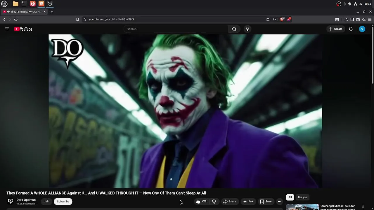Open the YouTube guide menu
Screen dimensions: 374x210
(x=7, y=29)
